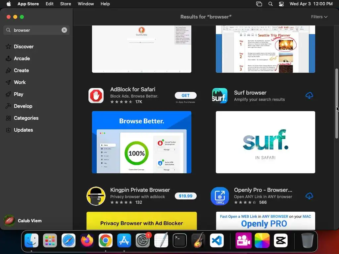Open the Help menu
339x254 pixels.
(105, 4)
